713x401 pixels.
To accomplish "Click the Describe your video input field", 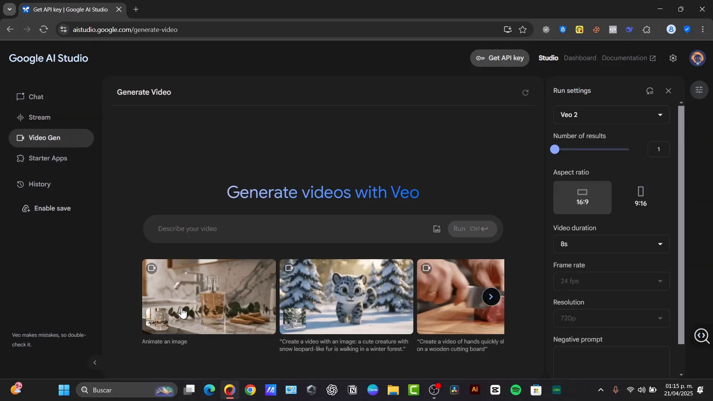I will 260,229.
